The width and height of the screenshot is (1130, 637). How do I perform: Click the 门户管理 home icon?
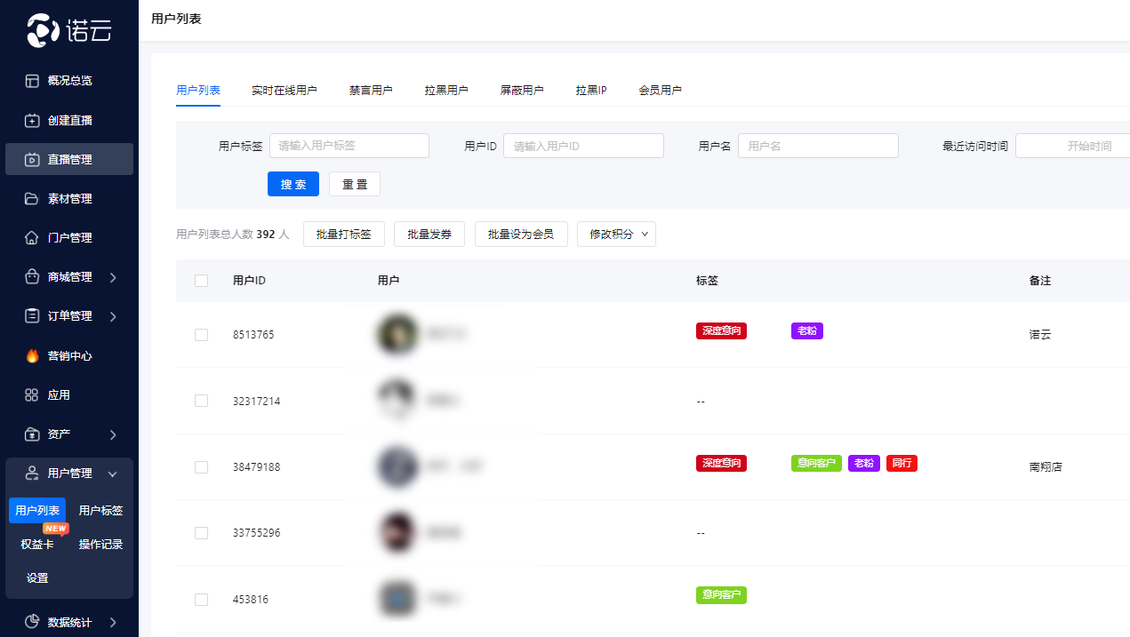pos(32,238)
